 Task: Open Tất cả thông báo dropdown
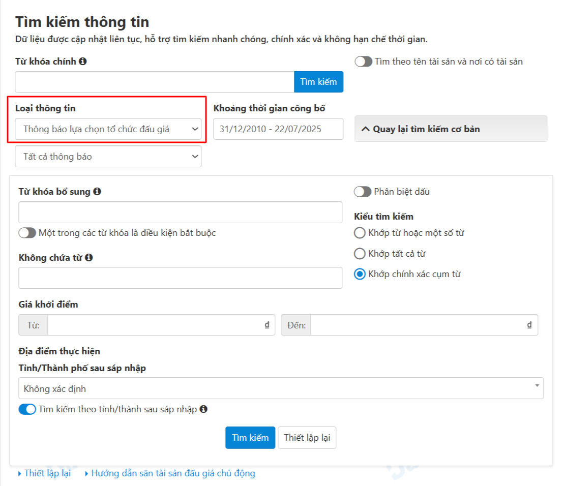point(108,157)
